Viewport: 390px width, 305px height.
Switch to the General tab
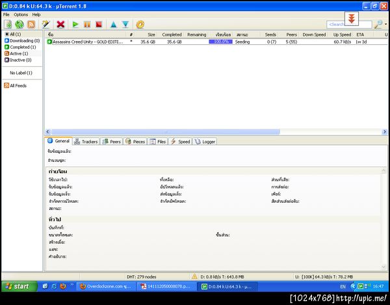coord(59,141)
